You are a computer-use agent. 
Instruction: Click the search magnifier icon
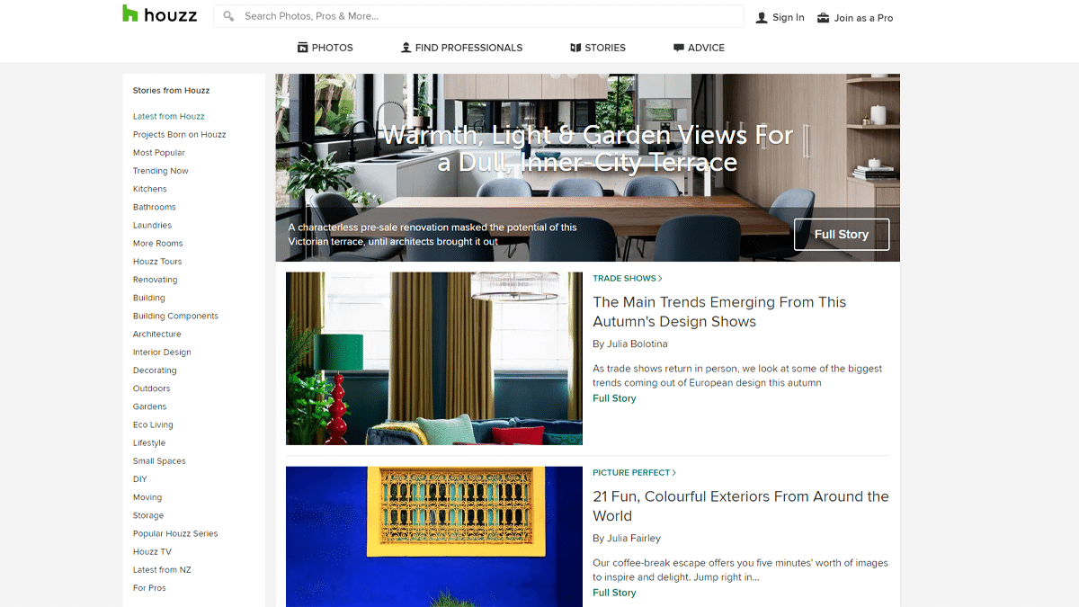point(228,16)
